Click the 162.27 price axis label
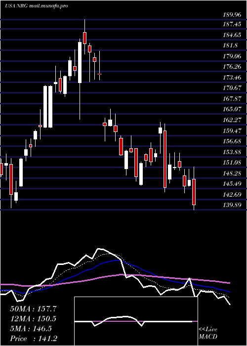The height and width of the screenshot is (346, 247). 232,120
